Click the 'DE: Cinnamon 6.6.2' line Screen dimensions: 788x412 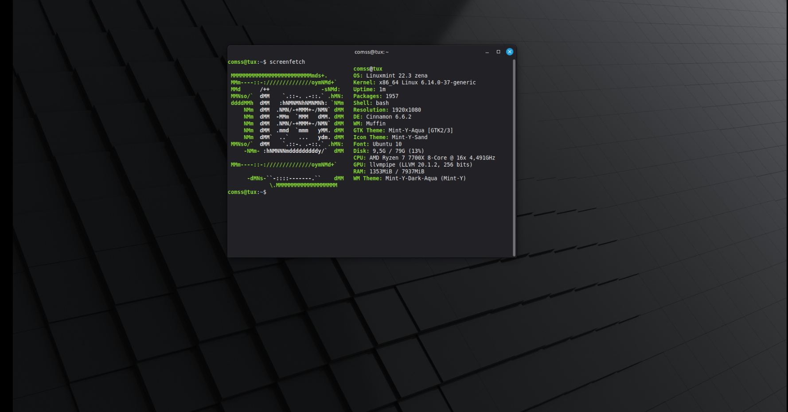tap(382, 117)
